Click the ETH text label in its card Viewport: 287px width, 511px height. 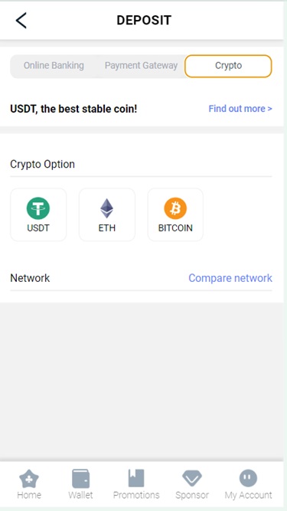click(x=106, y=228)
